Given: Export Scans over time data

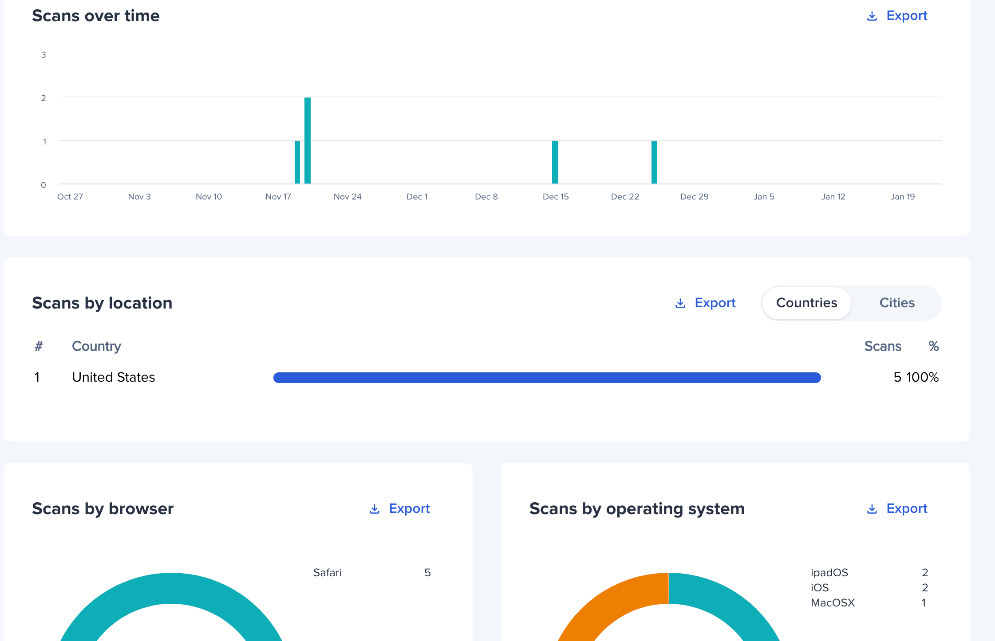Looking at the screenshot, I should [x=906, y=16].
